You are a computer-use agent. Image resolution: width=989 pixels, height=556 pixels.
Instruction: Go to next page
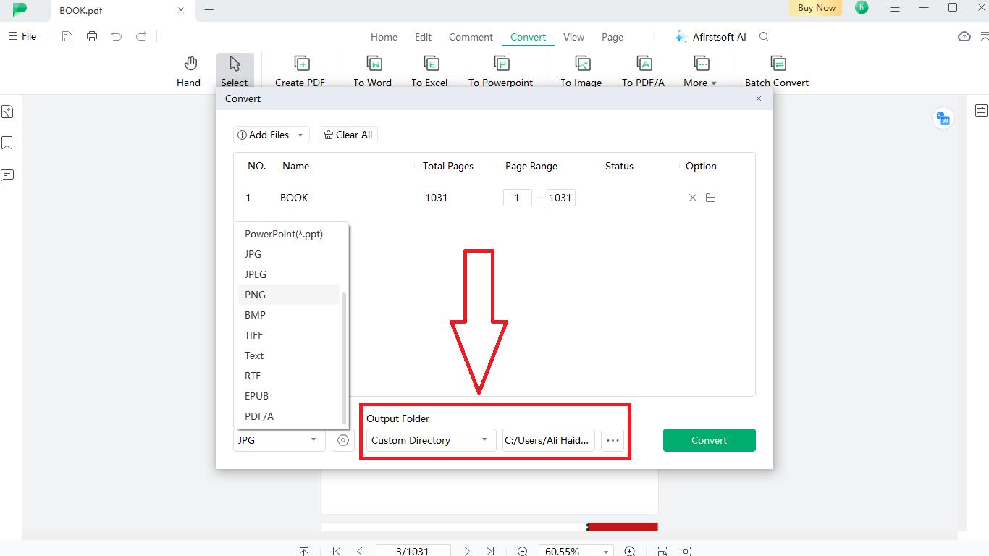[x=467, y=552]
